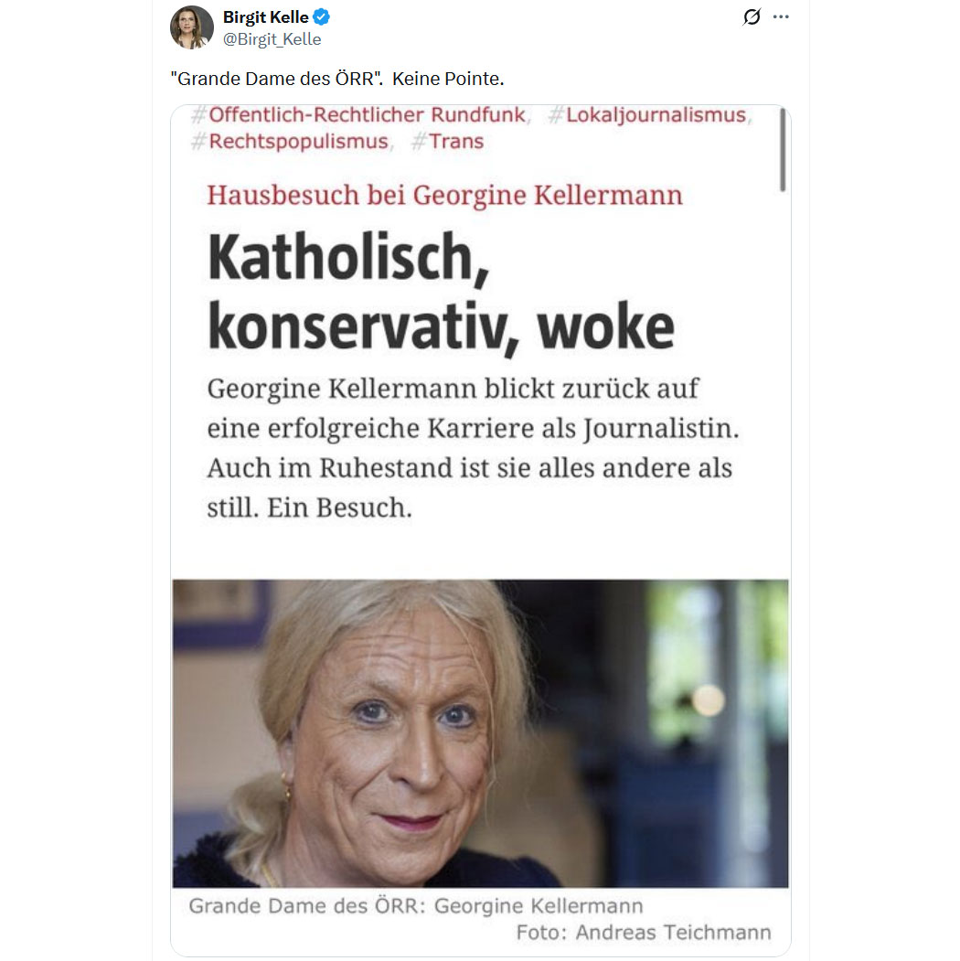Follow the #Trans hashtag
960x961 pixels.
click(x=448, y=141)
